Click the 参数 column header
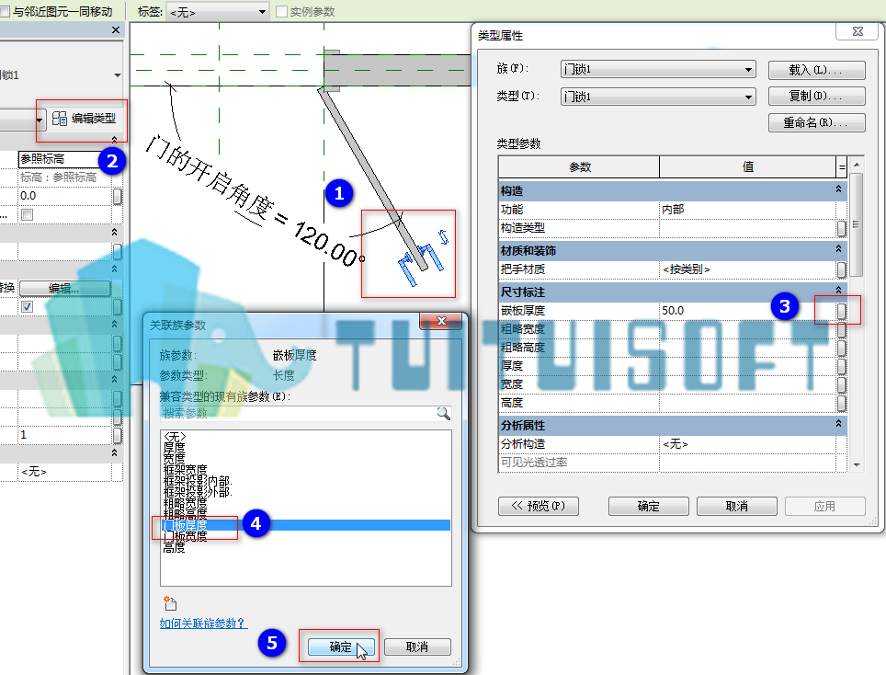886x675 pixels. (x=579, y=167)
